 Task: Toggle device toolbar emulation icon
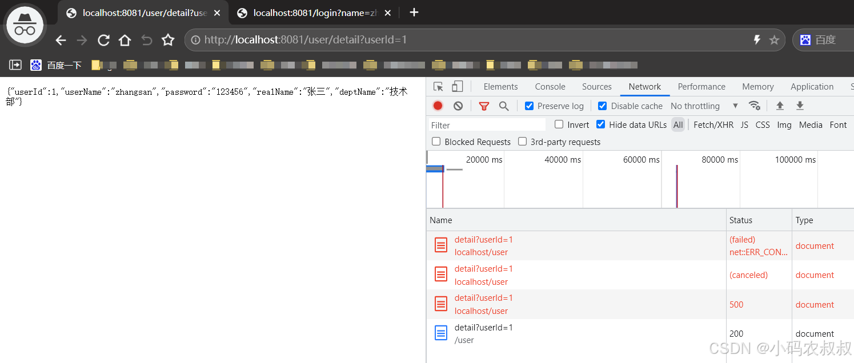pyautogui.click(x=457, y=87)
